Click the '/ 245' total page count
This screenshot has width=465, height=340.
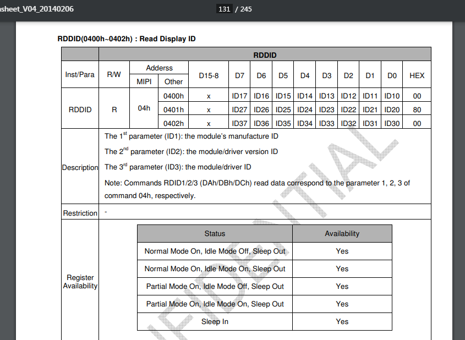243,9
